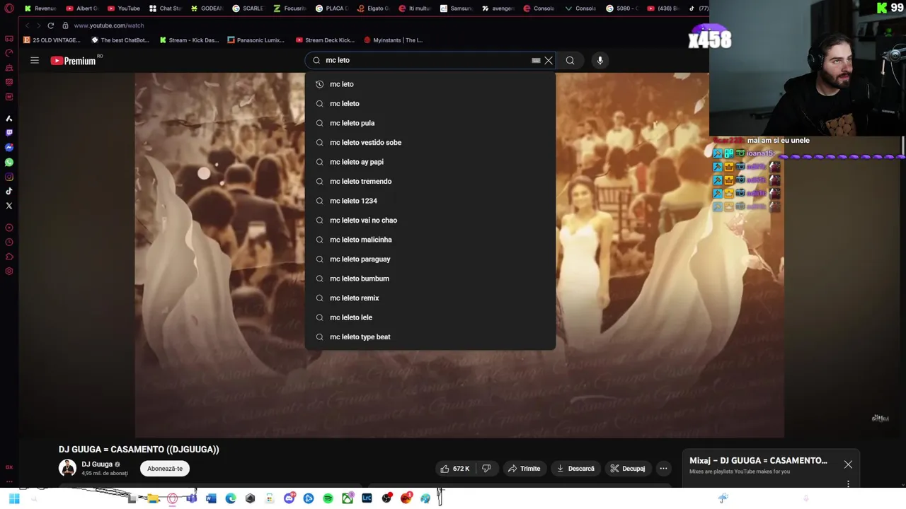Choose suggestion "mc leleto paraguay"
This screenshot has height=509, width=906.
click(430, 259)
